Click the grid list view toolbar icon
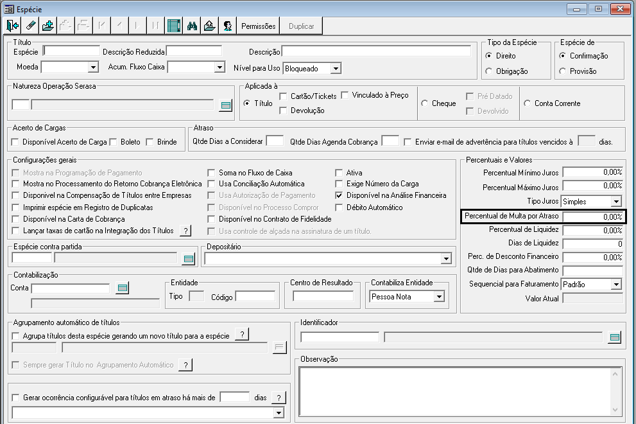Image resolution: width=636 pixels, height=424 pixels. [174, 26]
